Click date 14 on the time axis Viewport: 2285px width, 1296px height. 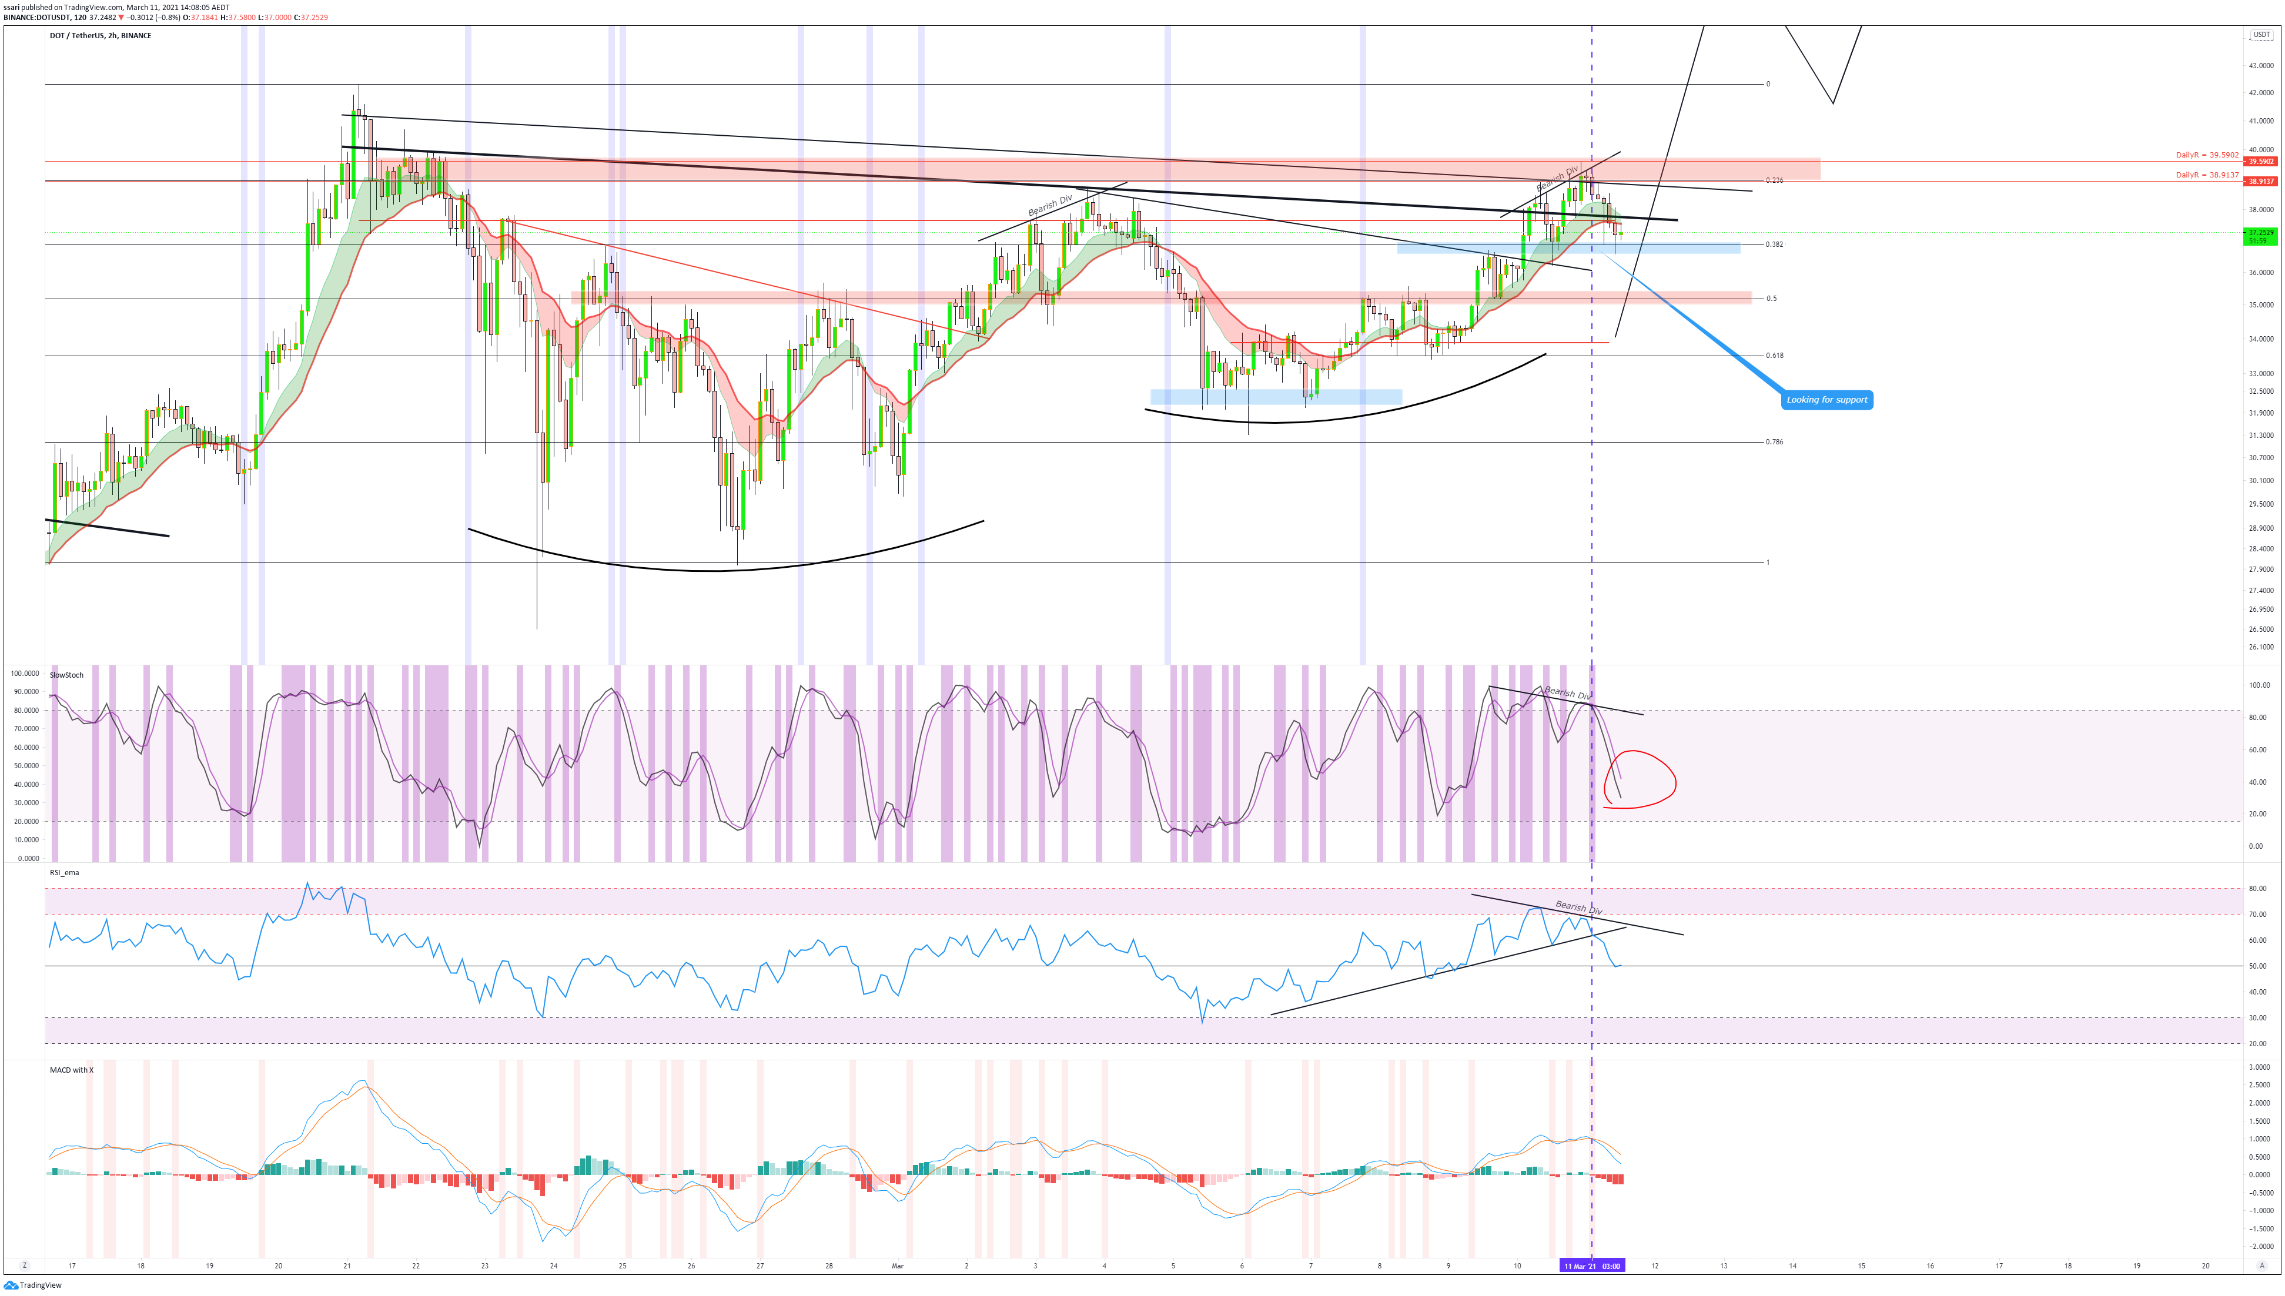1793,1266
